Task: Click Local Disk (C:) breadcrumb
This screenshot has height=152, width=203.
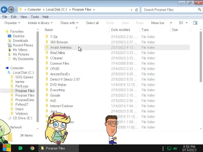Action: tap(56, 10)
